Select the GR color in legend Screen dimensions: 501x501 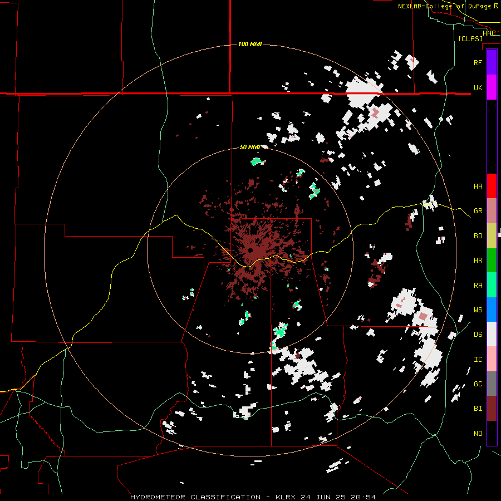click(x=492, y=210)
